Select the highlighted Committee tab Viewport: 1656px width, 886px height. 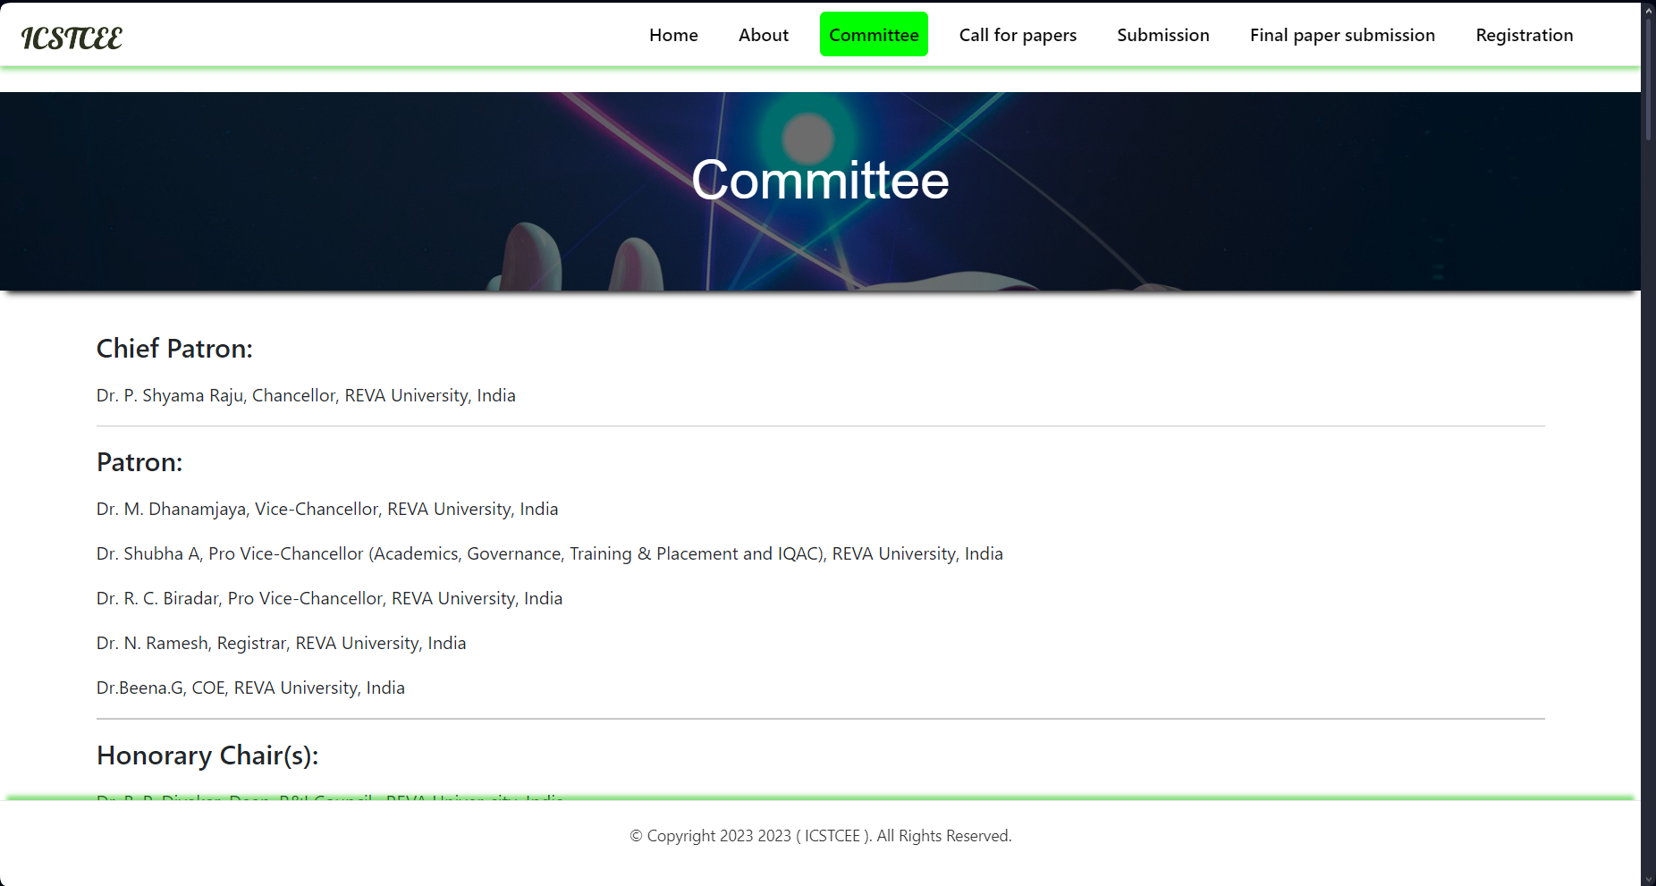tap(874, 35)
